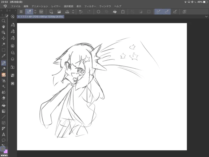
Task: Select the Pencil brush tool below Pen
Action: 3,69
